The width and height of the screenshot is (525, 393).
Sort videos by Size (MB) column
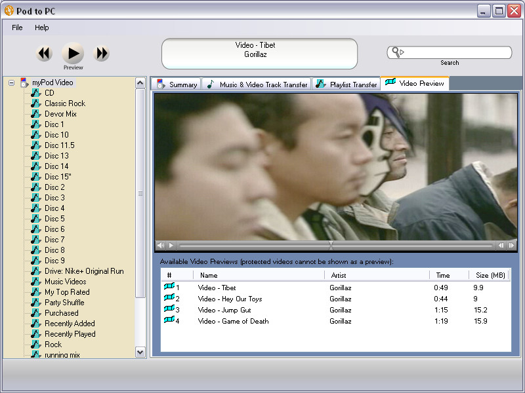[489, 275]
